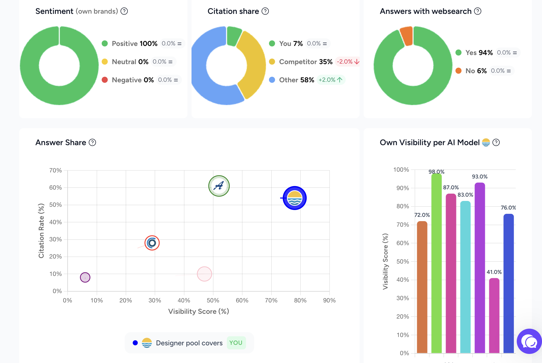This screenshot has width=542, height=363.
Task: Click 'Competitor 35%' legend text
Action: pos(306,62)
